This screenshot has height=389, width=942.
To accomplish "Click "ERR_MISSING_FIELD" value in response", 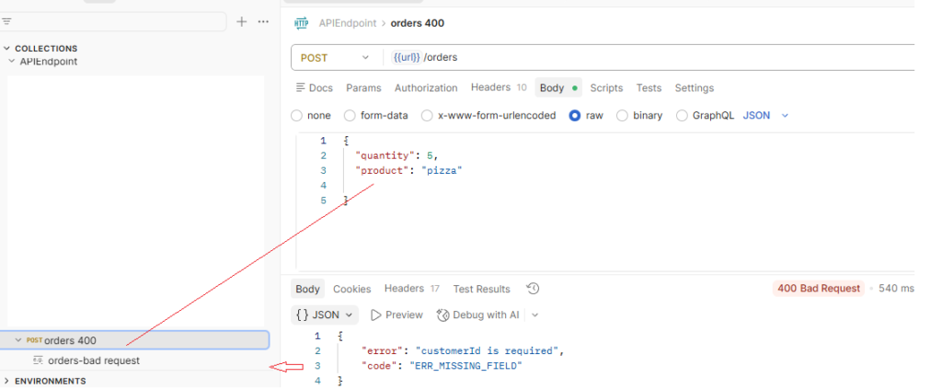I will 465,366.
